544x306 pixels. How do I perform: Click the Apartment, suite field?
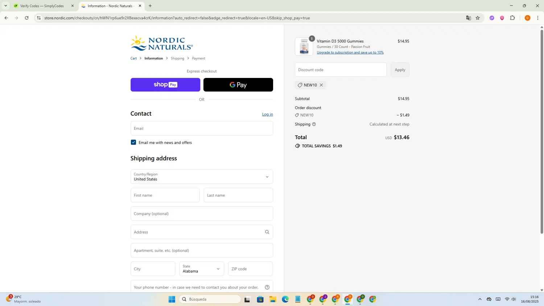(202, 251)
